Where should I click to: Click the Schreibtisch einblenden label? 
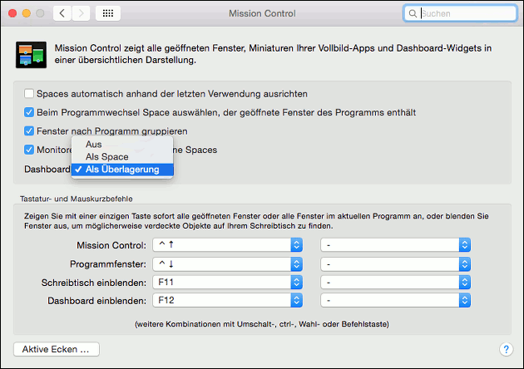pyautogui.click(x=94, y=283)
